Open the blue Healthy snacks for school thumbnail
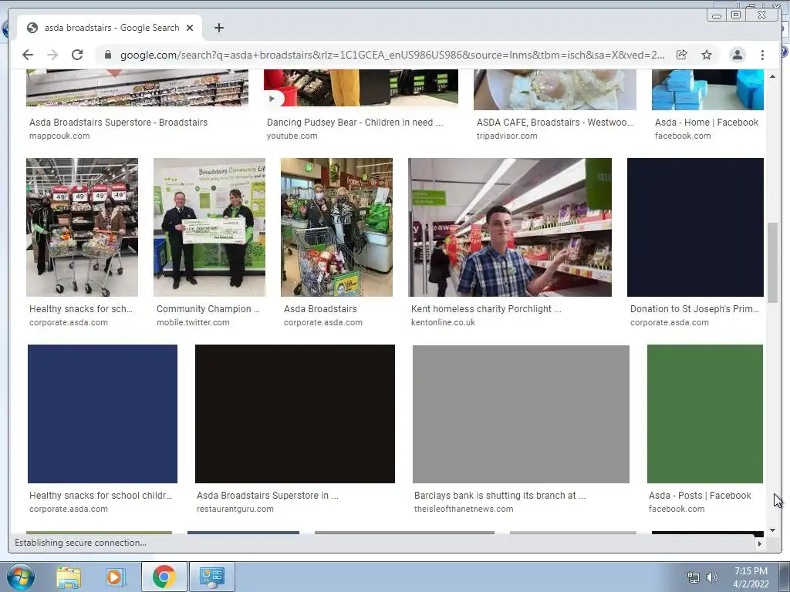 tap(103, 414)
